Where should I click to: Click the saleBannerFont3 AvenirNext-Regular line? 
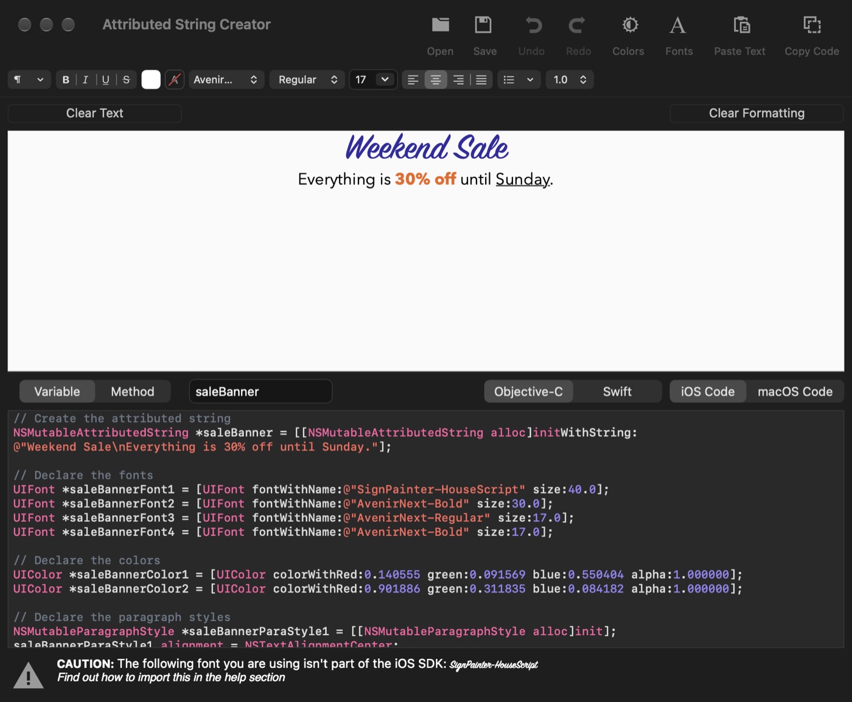293,518
